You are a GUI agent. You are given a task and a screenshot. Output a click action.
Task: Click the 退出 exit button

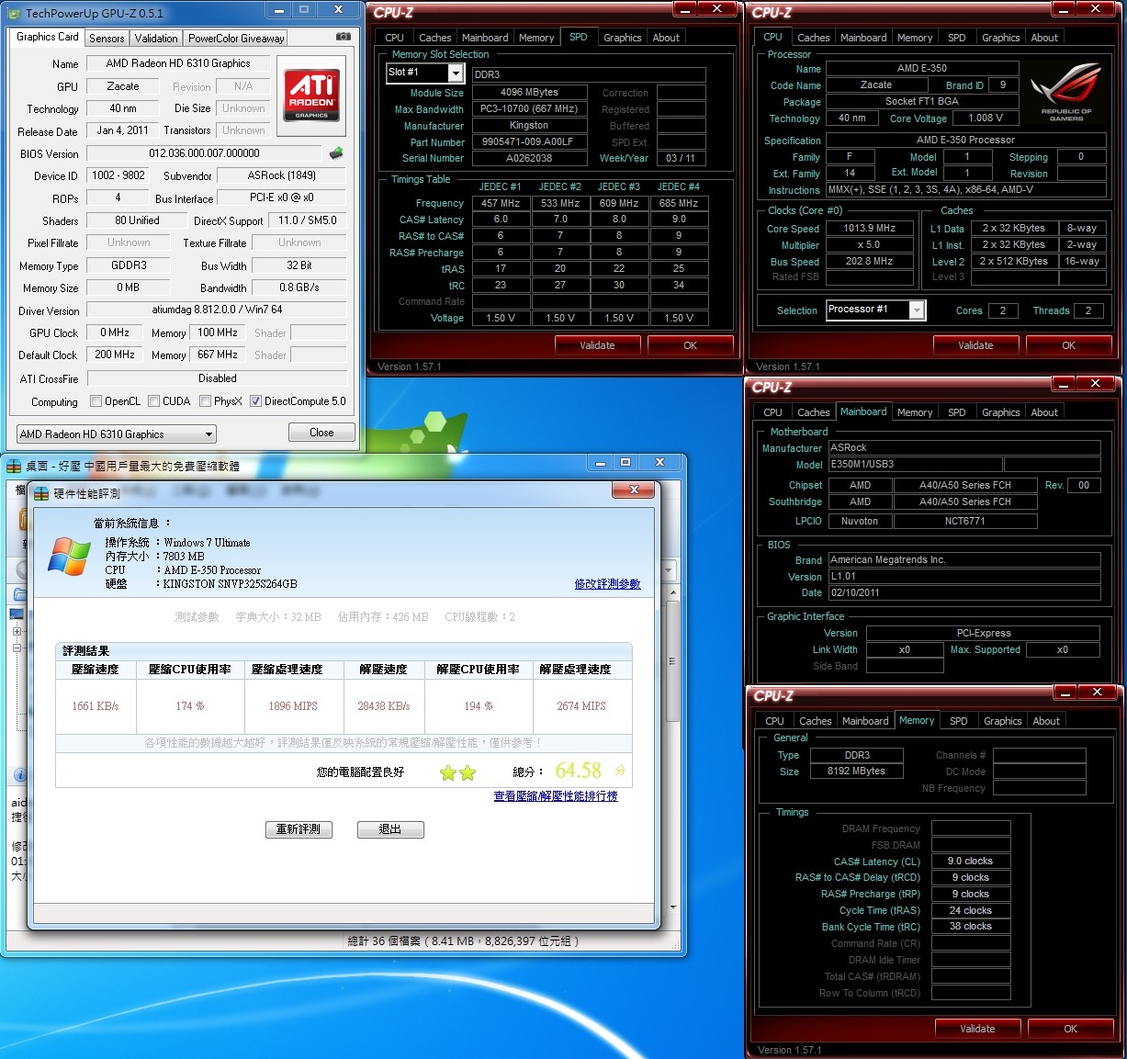click(x=390, y=829)
